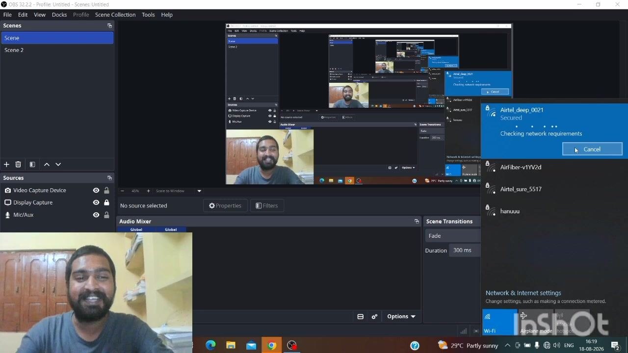Open Google Chrome from the taskbar
Screen dimensions: 628x353
tap(271, 345)
